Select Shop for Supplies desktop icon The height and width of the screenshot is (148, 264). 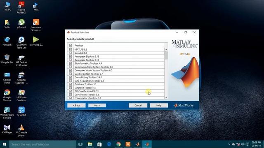pyautogui.click(x=21, y=78)
